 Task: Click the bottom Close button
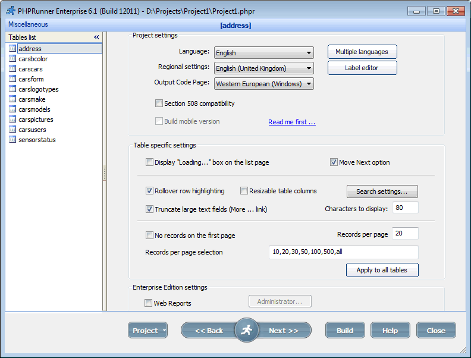436,331
